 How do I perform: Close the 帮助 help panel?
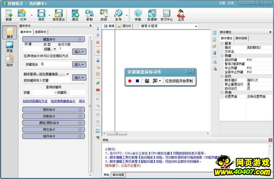(x=270, y=140)
